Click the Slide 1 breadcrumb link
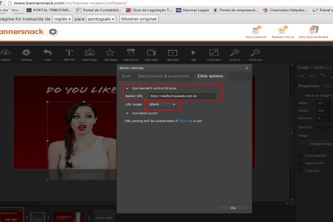The width and height of the screenshot is (333, 222). [320, 67]
